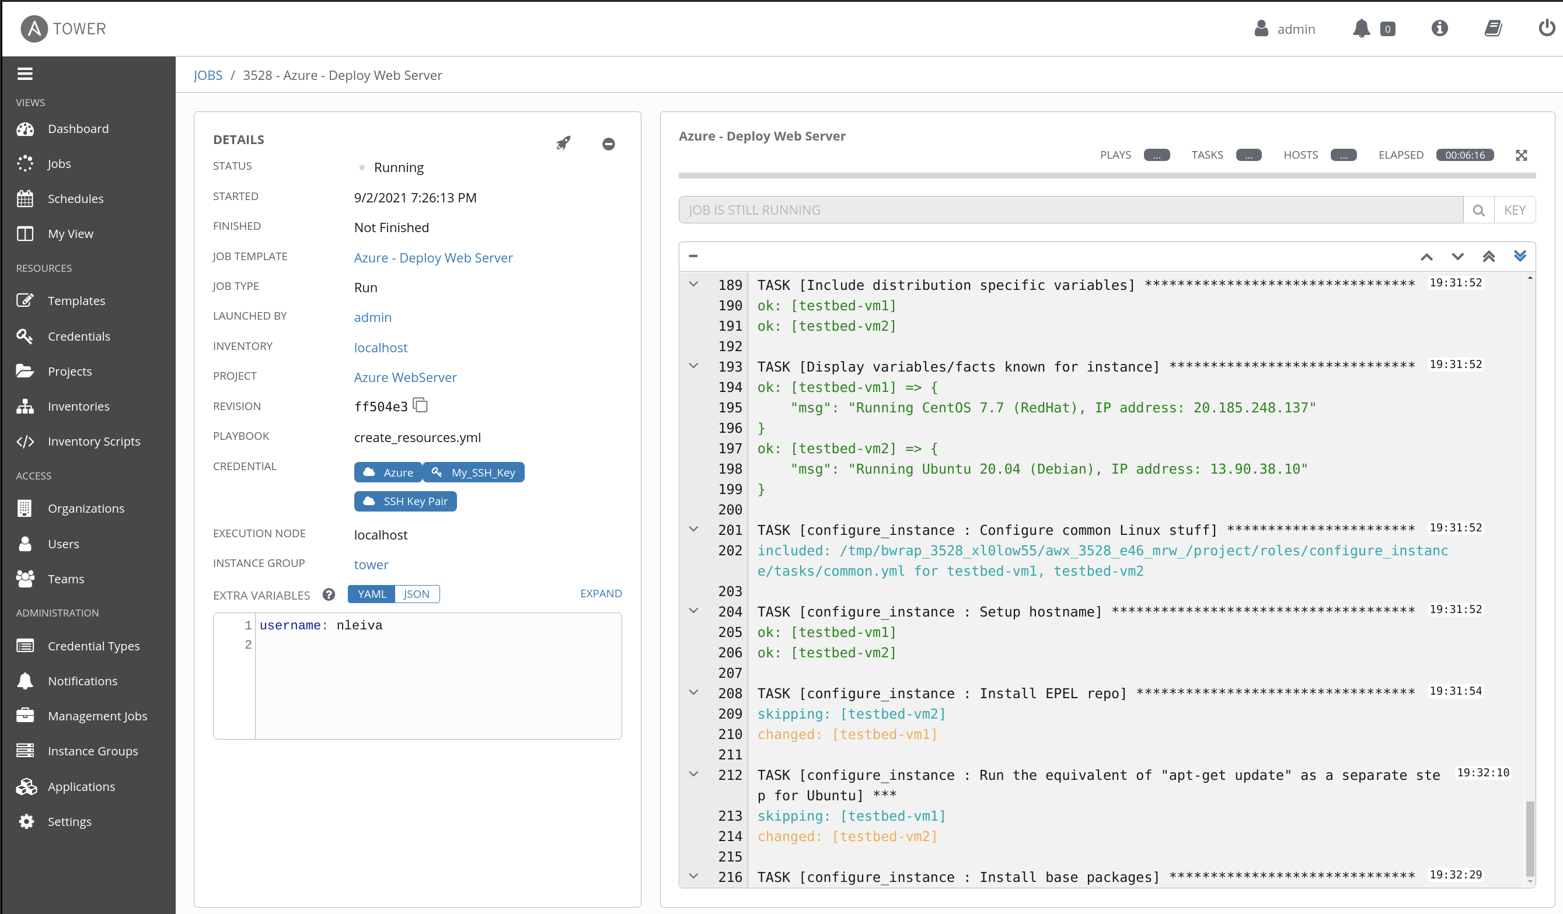Click EXPAND for extra variables

601,593
